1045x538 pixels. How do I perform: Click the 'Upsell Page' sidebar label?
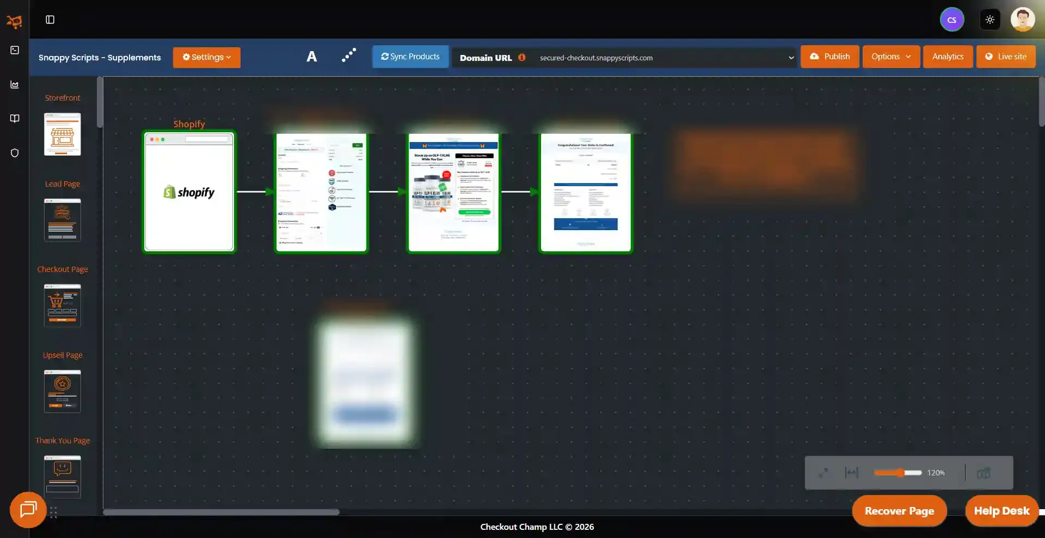tap(63, 355)
